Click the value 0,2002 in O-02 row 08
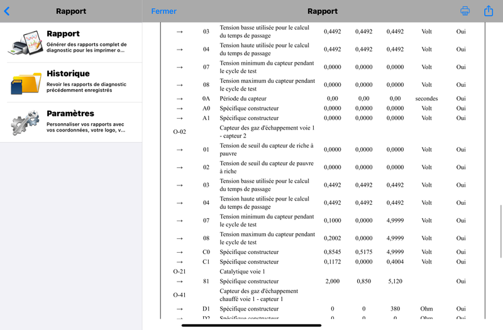Image resolution: width=503 pixels, height=330 pixels. tap(332, 238)
